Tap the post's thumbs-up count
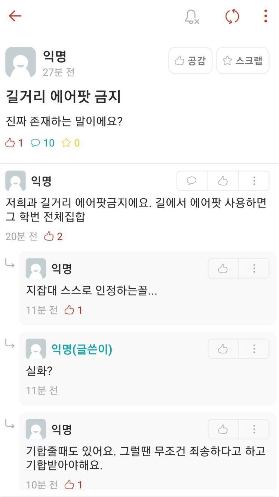The height and width of the screenshot is (497, 279). [x=14, y=143]
